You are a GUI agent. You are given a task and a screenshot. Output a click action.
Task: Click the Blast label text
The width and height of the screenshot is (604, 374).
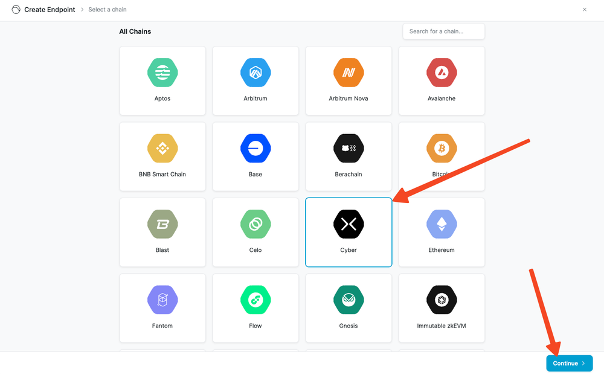pos(162,250)
